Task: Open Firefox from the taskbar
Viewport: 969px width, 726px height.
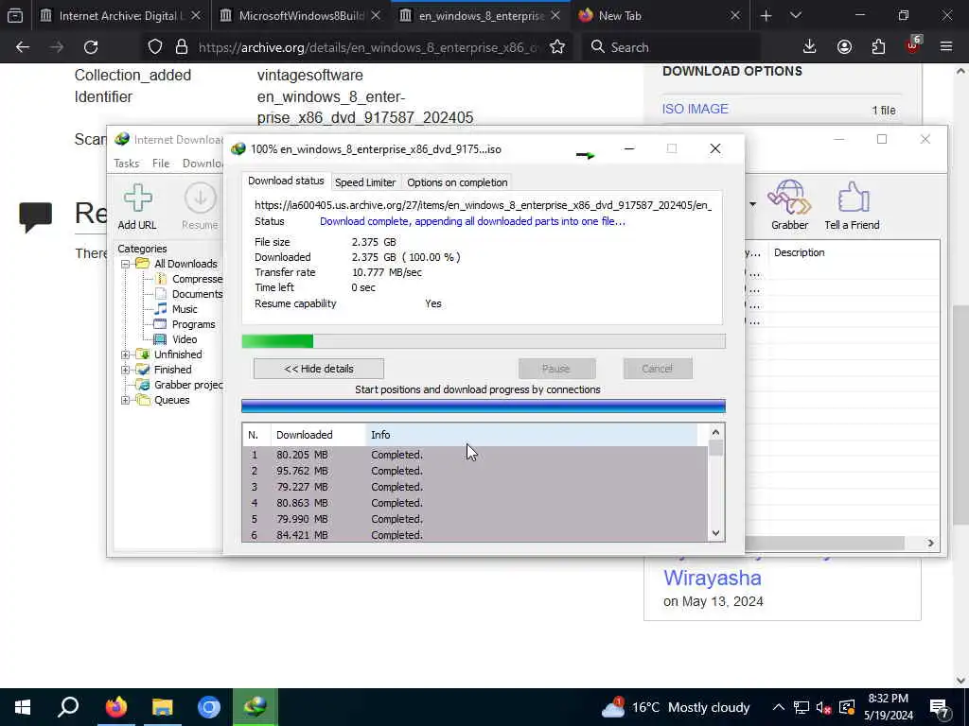Action: point(115,707)
